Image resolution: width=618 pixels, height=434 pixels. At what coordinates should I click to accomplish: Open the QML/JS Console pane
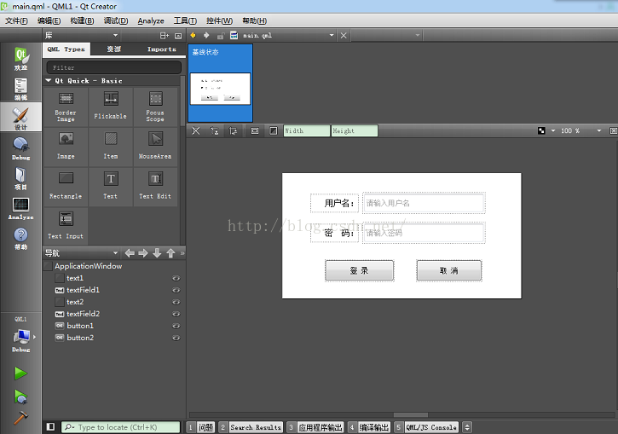pyautogui.click(x=426, y=427)
